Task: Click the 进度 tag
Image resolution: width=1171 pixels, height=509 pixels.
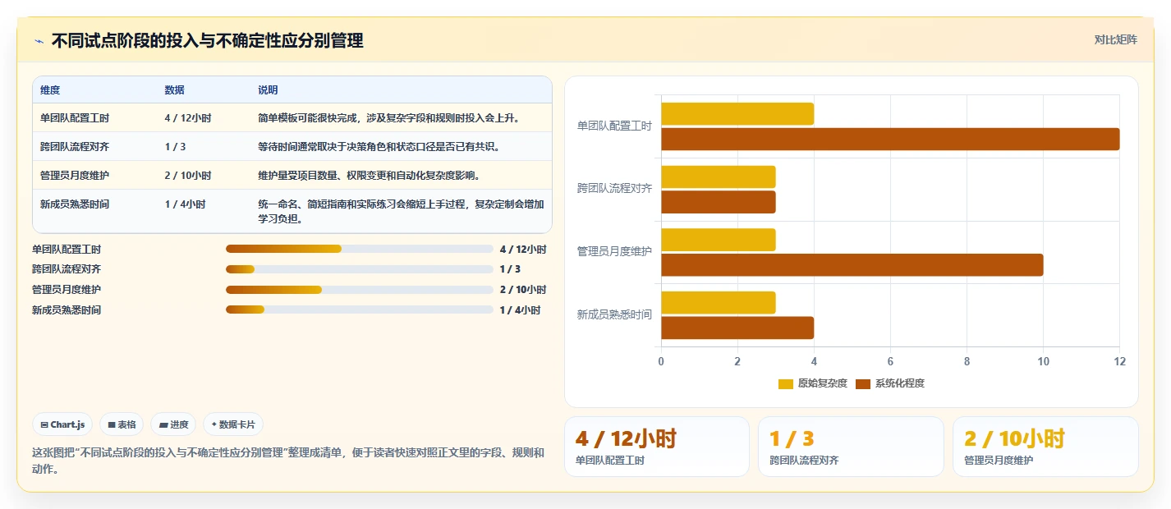Action: pos(173,424)
